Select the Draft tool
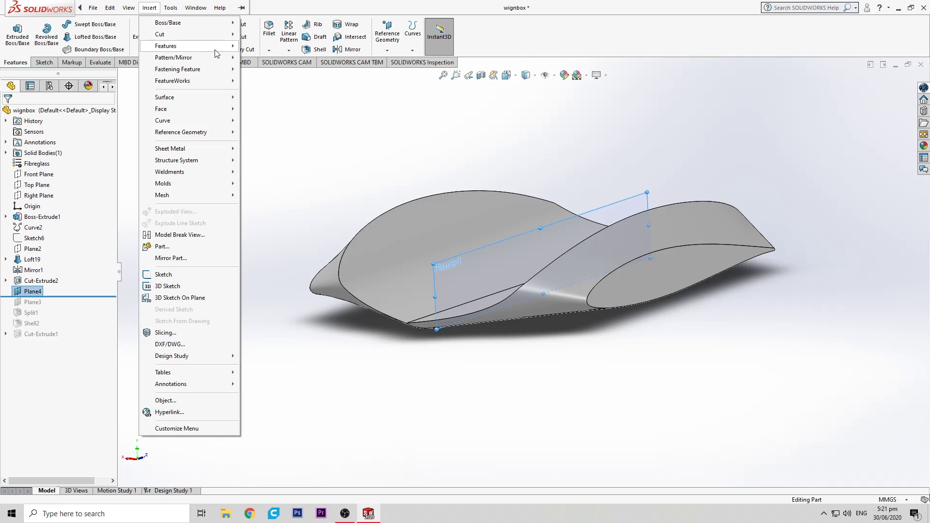 tap(314, 37)
